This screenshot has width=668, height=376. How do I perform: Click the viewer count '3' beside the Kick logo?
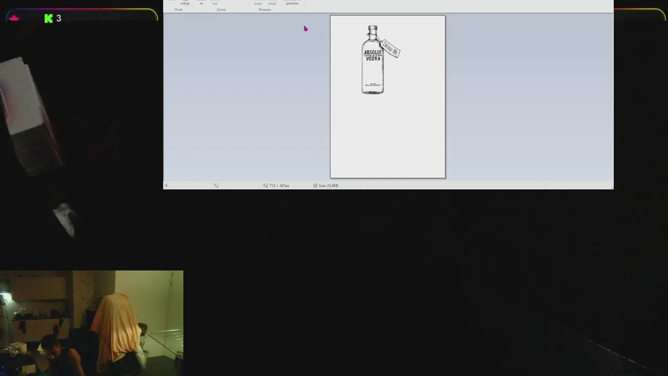click(x=59, y=18)
